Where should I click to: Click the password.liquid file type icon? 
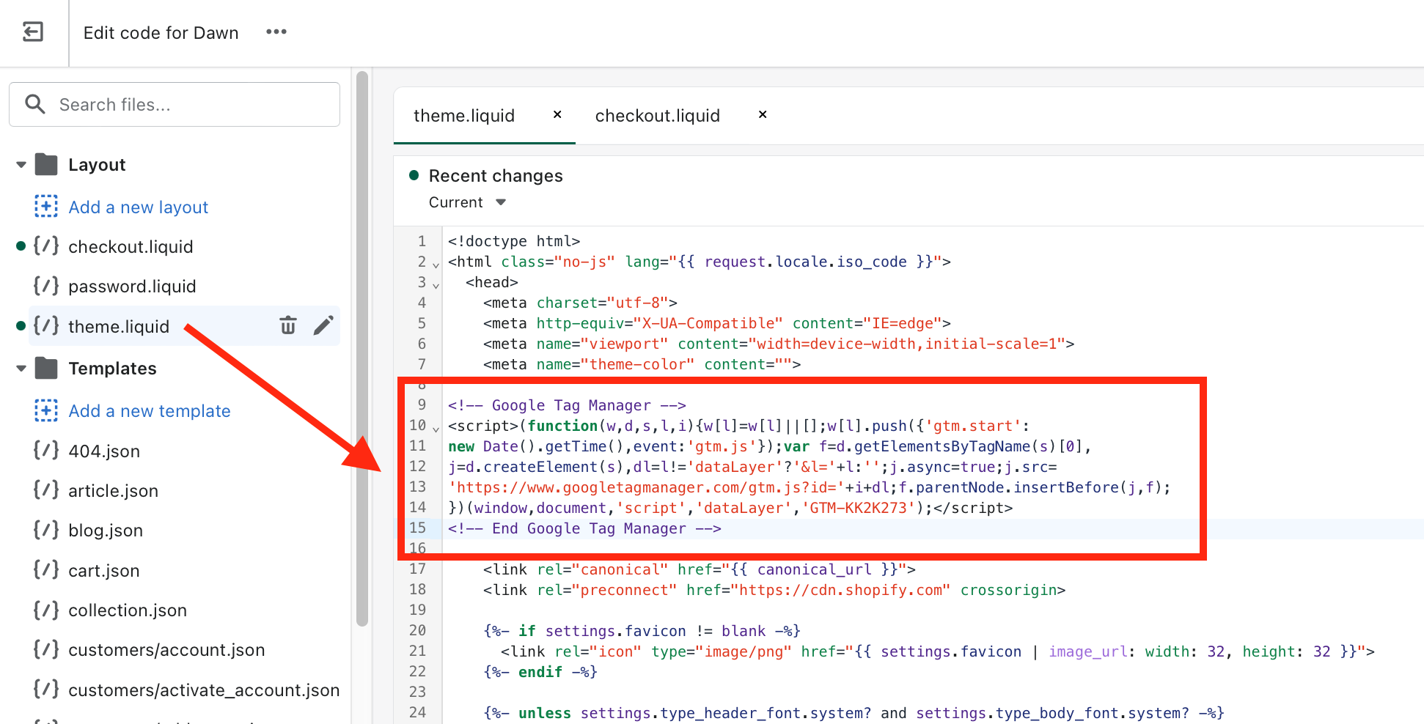pyautogui.click(x=46, y=286)
